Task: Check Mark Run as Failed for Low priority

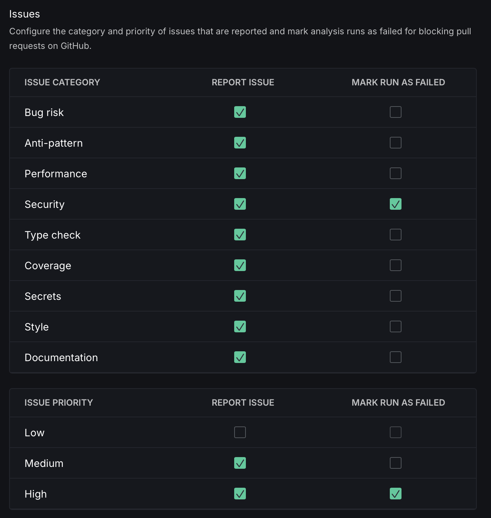Action: pyautogui.click(x=396, y=432)
